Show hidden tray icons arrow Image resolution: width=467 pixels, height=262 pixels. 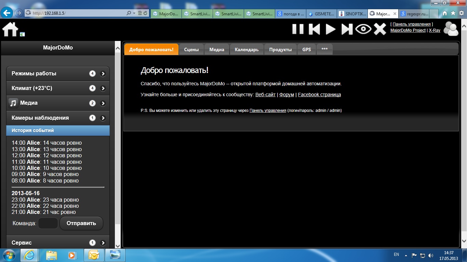pos(406,255)
